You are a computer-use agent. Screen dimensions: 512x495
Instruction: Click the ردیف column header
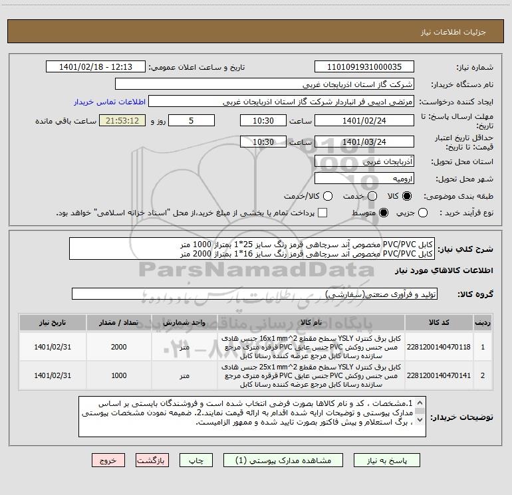[x=483, y=322]
